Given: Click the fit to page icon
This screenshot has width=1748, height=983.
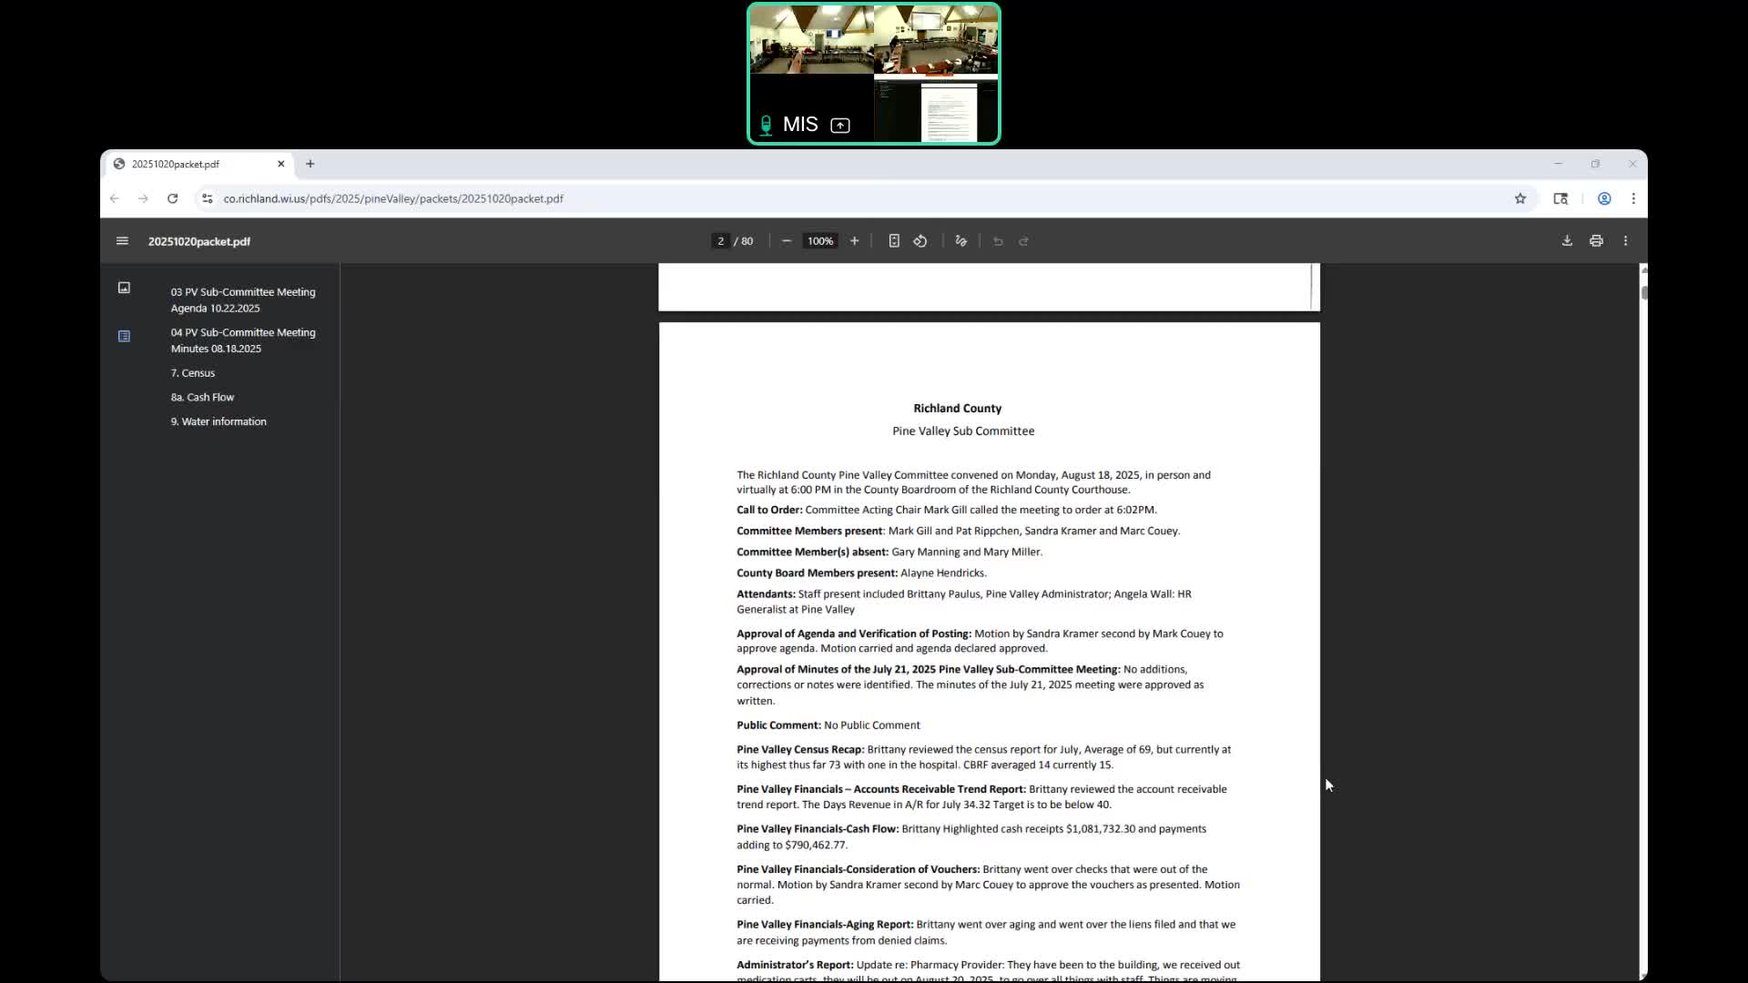Looking at the screenshot, I should (894, 241).
